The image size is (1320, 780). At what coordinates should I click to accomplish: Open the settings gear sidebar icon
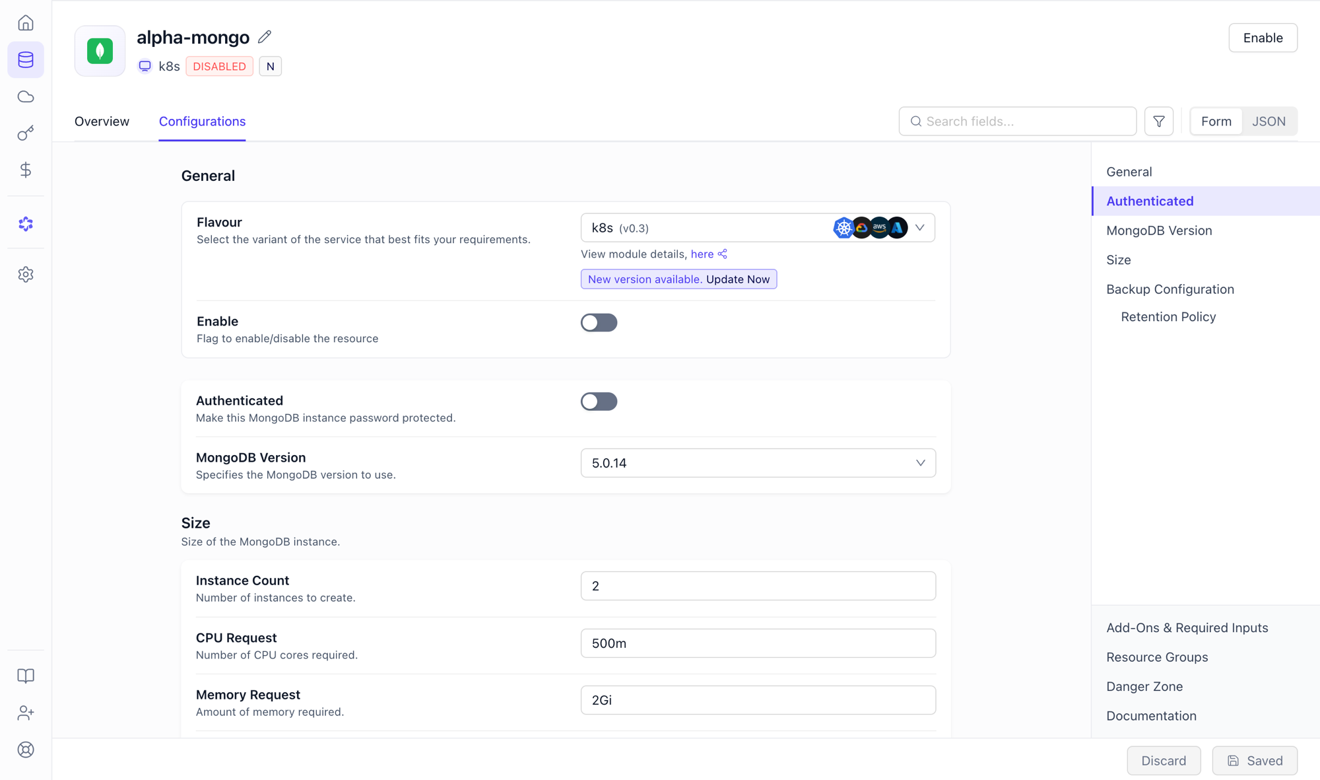click(26, 274)
